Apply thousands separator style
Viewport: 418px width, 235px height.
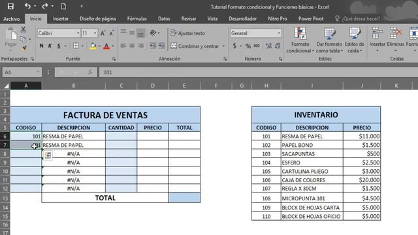257,46
